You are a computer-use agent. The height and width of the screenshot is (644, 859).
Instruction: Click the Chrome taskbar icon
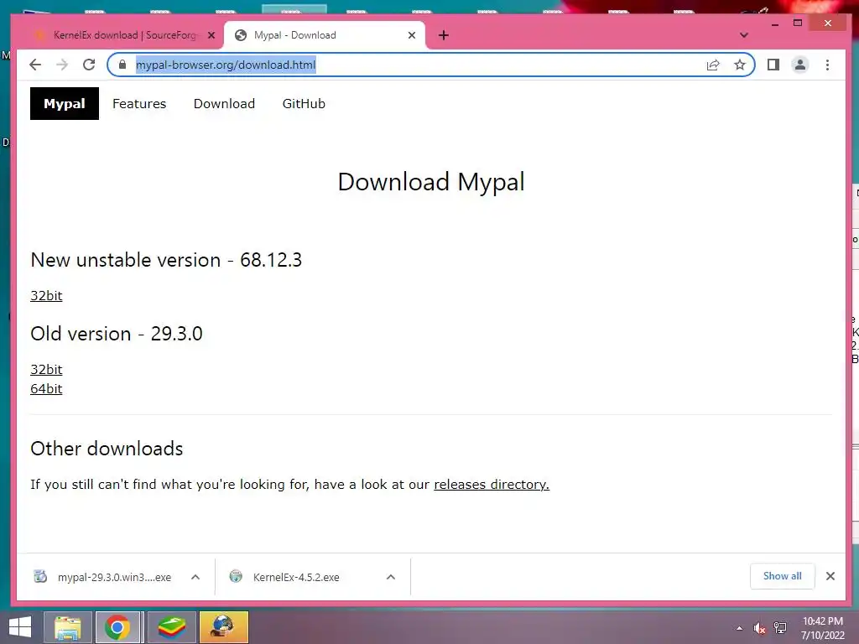pos(117,627)
